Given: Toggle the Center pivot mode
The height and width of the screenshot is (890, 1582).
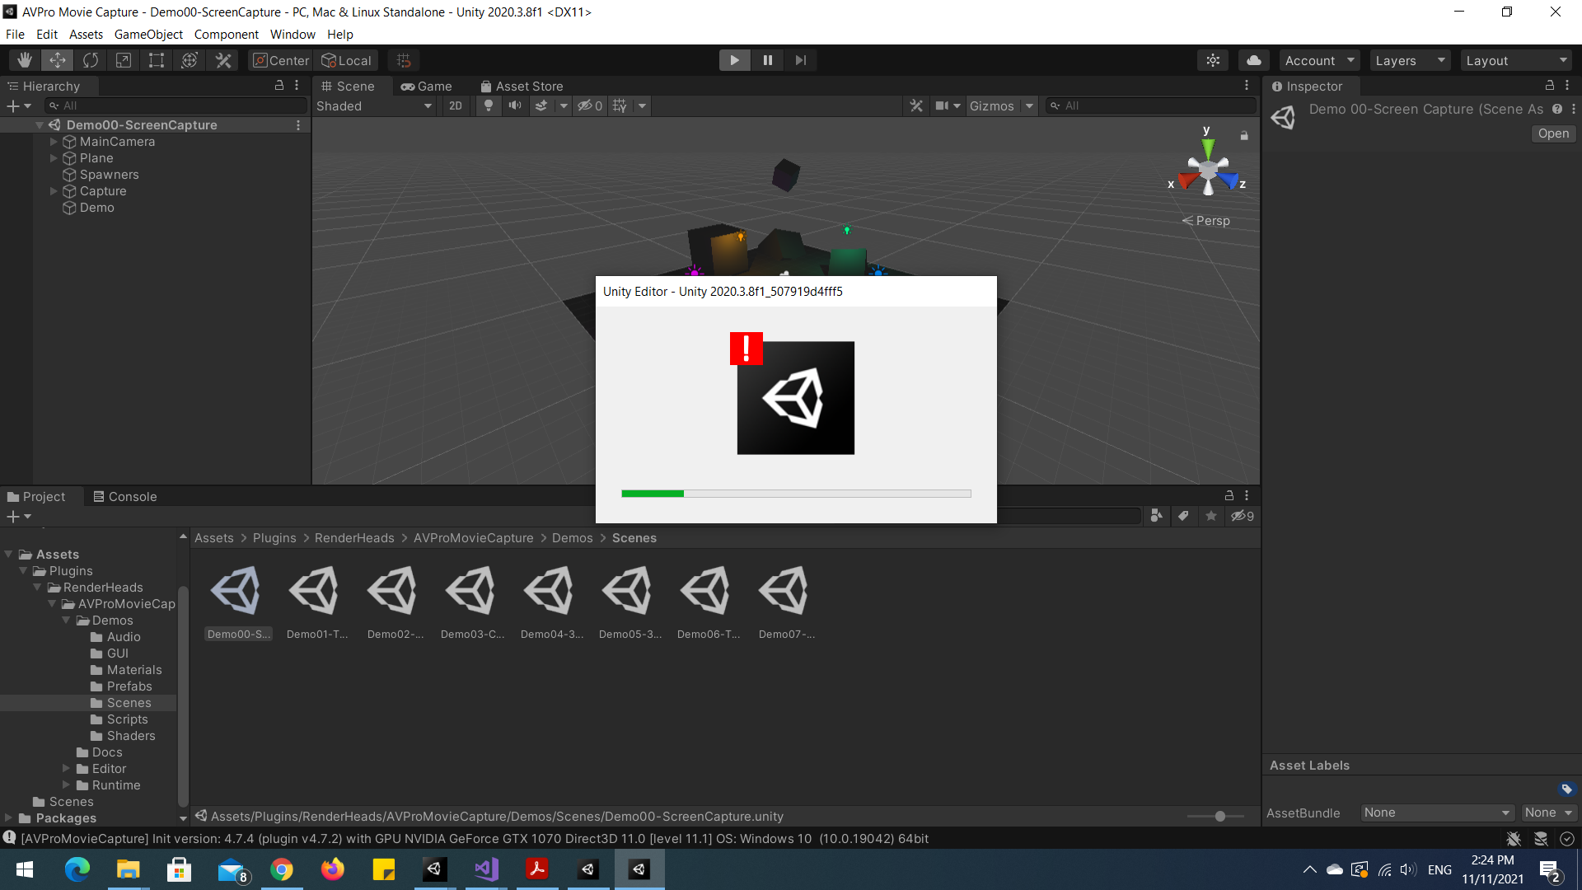Looking at the screenshot, I should point(279,59).
